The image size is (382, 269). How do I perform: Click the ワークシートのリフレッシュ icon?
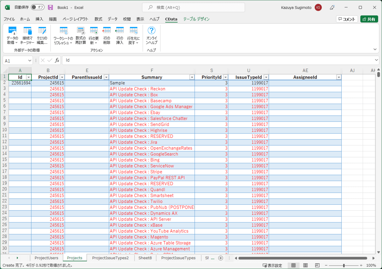point(63,31)
